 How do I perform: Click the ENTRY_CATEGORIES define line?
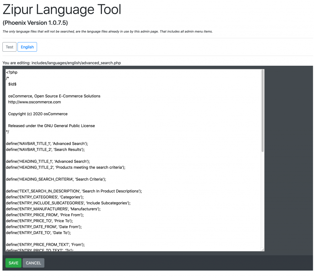pos(45,197)
